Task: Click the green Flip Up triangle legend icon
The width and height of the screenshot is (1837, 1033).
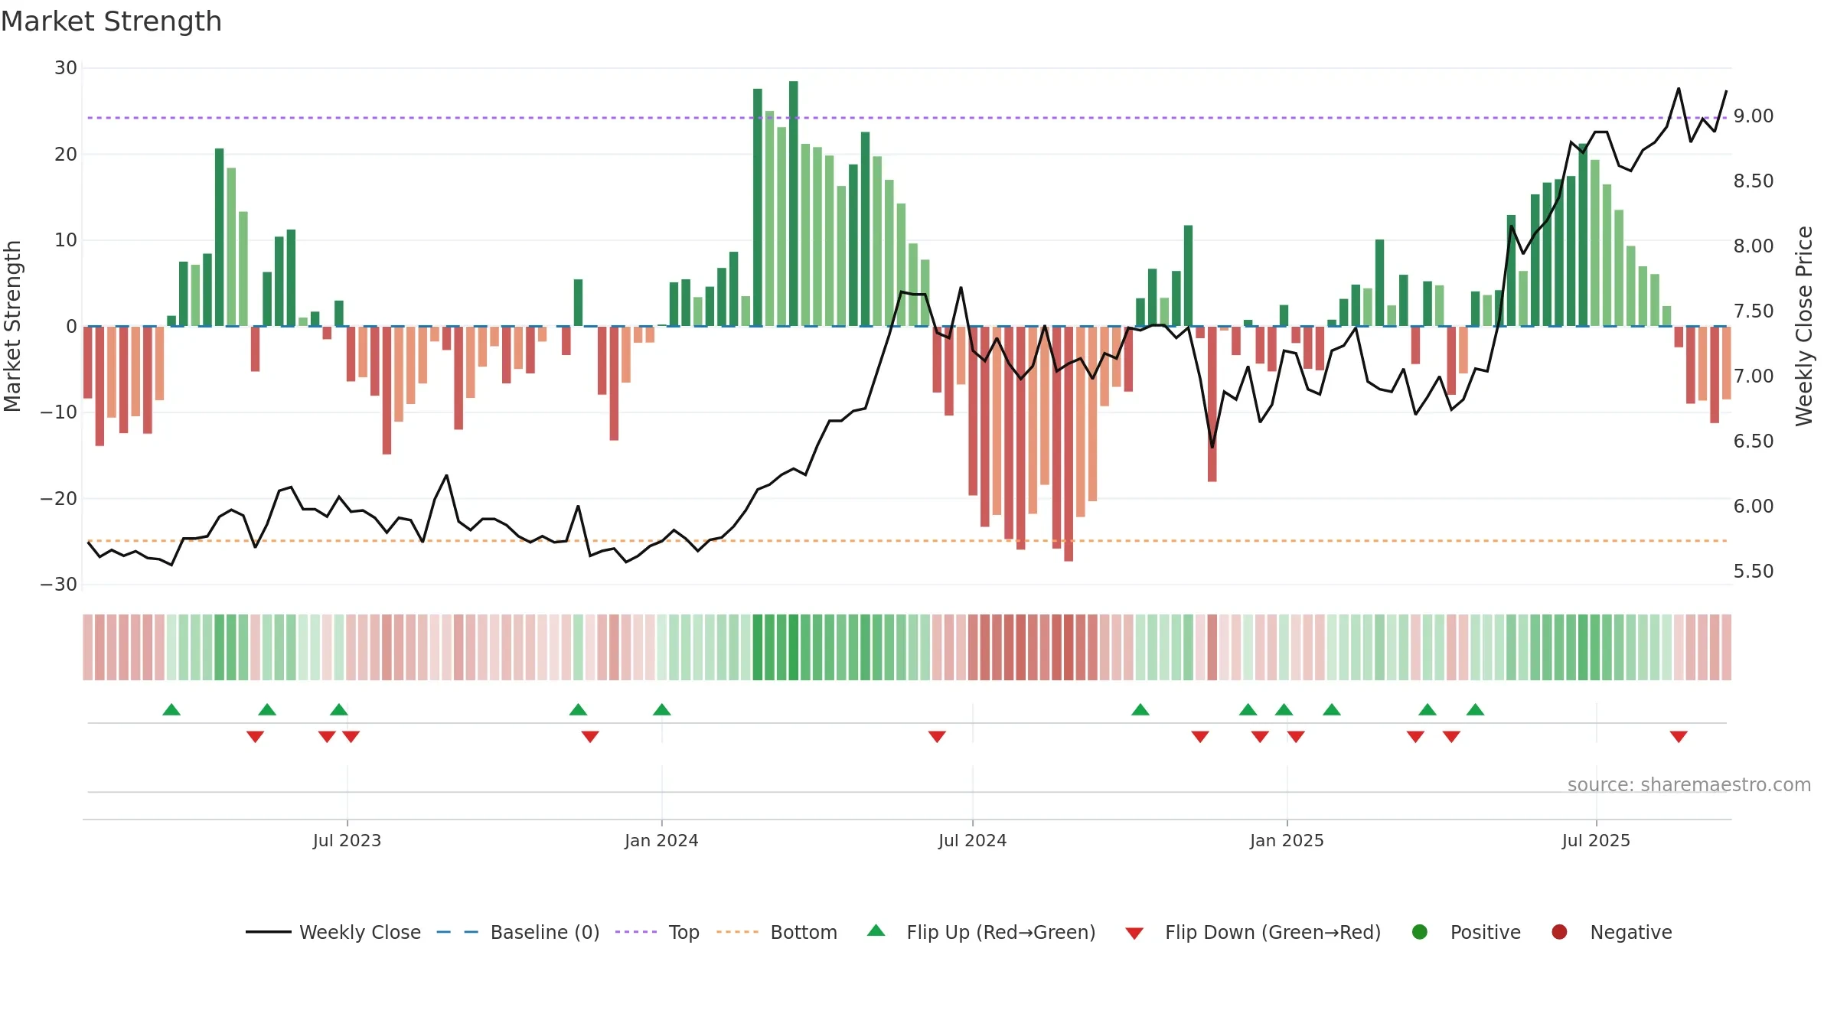Action: 876,930
